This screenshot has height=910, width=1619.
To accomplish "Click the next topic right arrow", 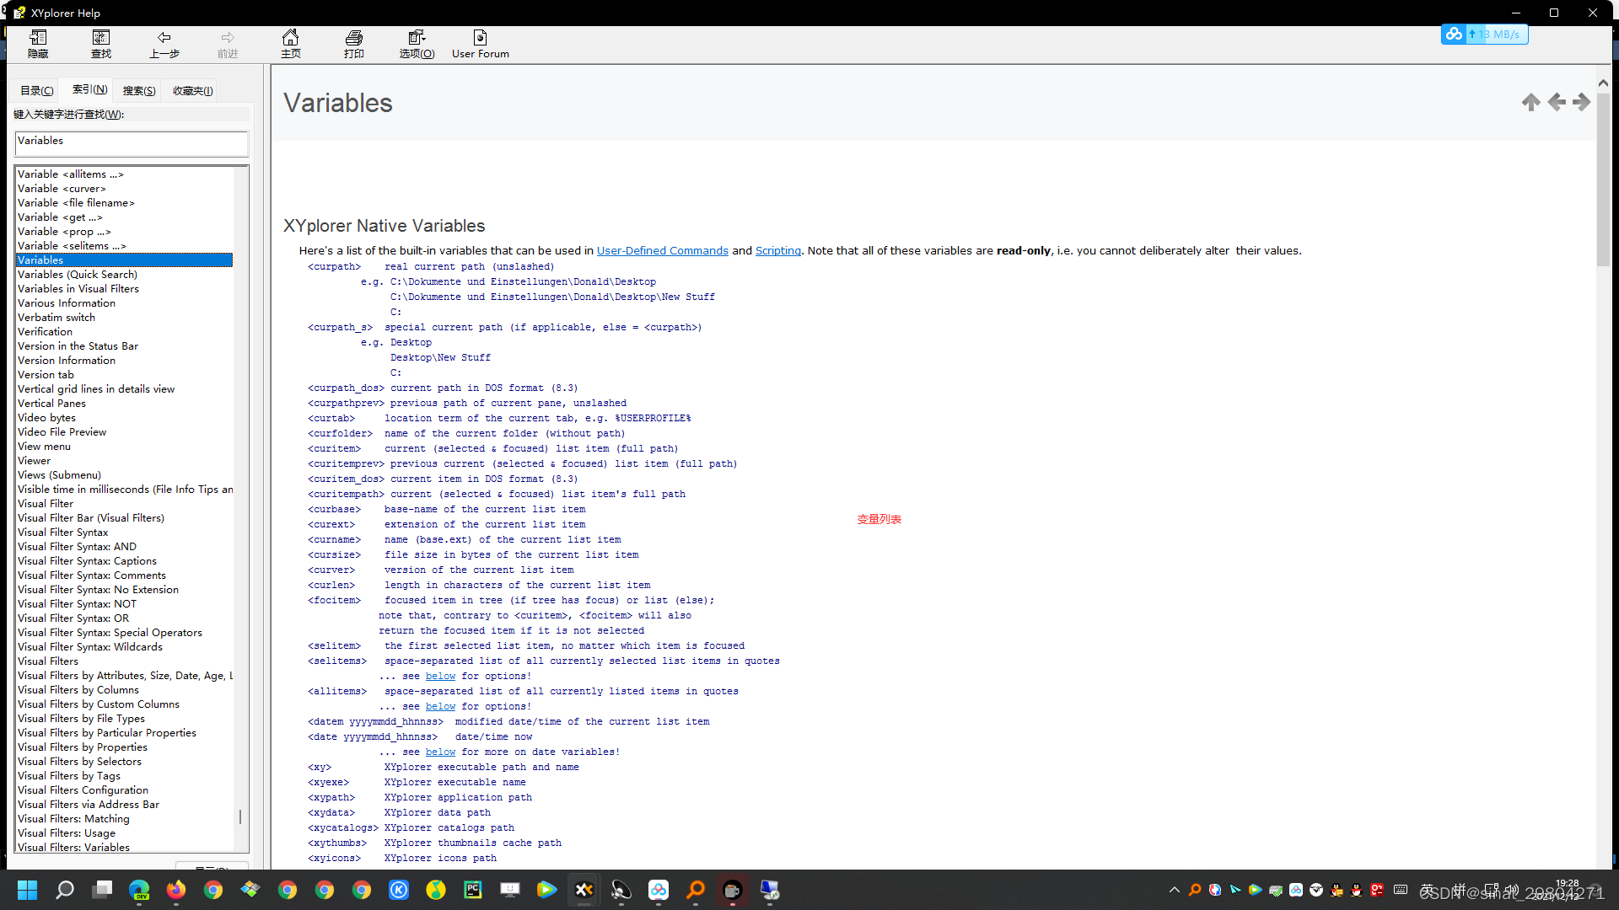I will tap(1582, 103).
